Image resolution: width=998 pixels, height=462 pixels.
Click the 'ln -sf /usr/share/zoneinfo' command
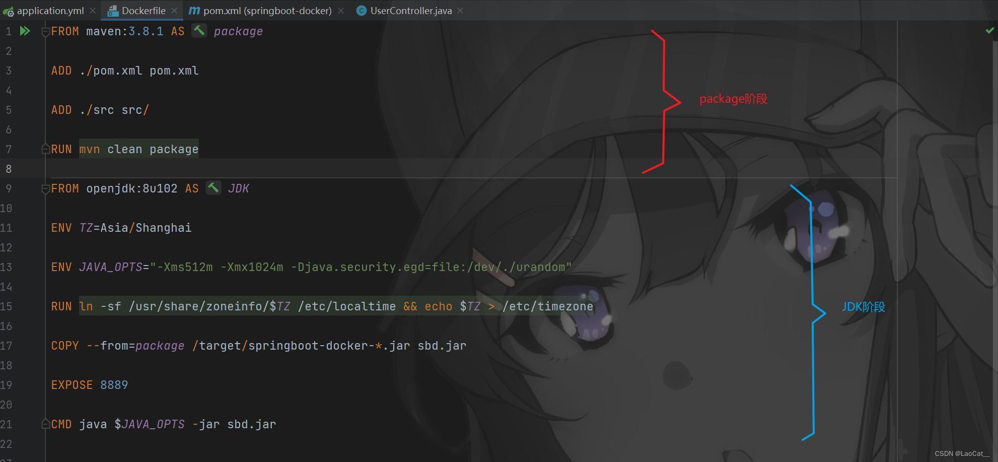174,306
